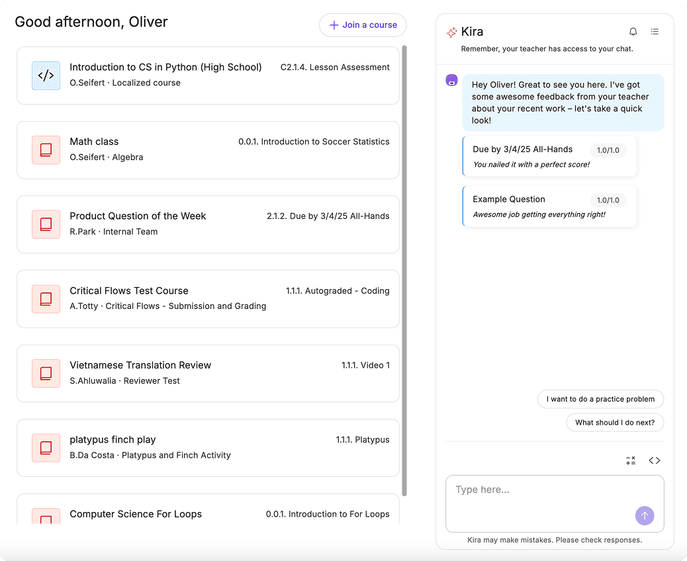
Task: Click the course list vertical scrollbar
Action: tap(404, 271)
